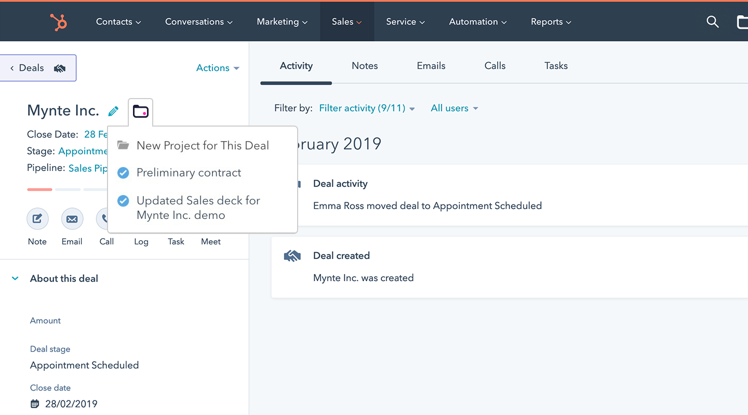This screenshot has width=748, height=415.
Task: Switch to the Activity tab
Action: [x=296, y=66]
